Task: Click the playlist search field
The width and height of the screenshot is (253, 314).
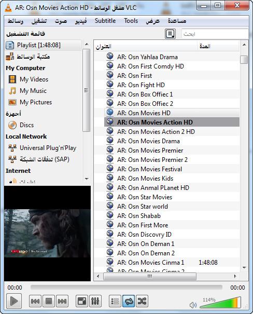Action: tap(215, 34)
